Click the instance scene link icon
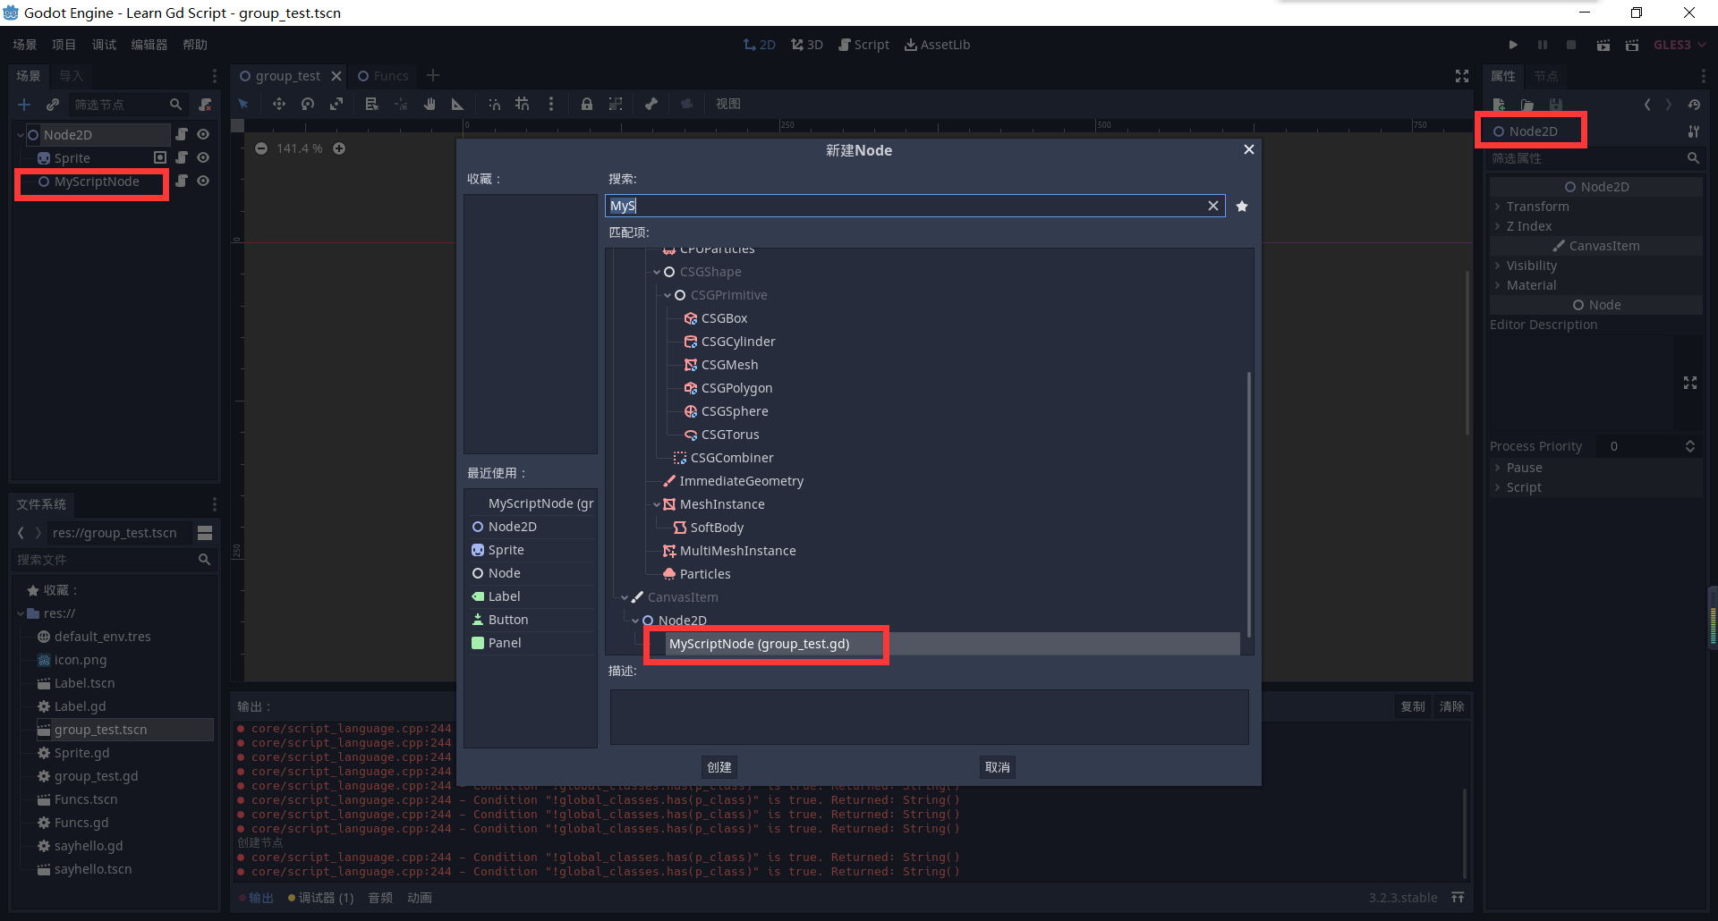The height and width of the screenshot is (921, 1718). pos(53,105)
